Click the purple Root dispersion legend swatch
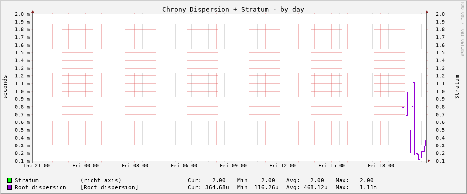The image size is (467, 194). [x=10, y=188]
